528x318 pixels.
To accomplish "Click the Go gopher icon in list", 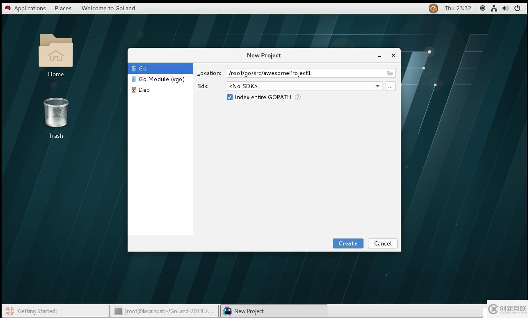I will (x=134, y=68).
